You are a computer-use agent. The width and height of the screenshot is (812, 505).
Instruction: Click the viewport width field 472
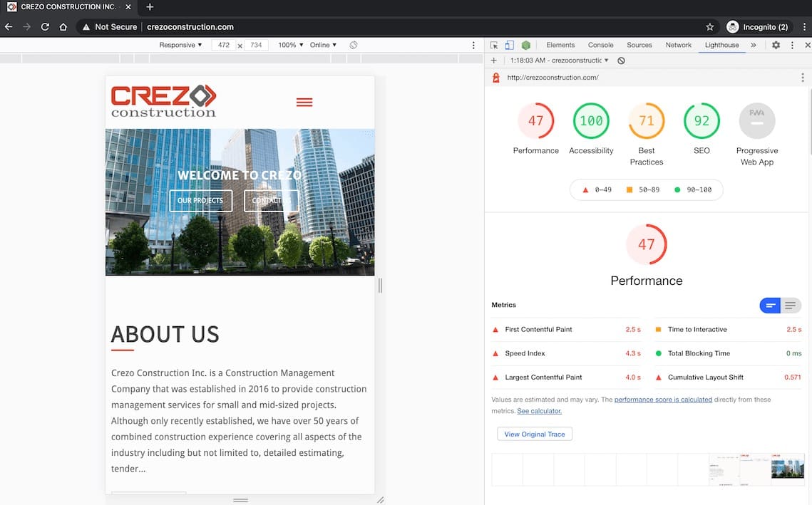(224, 45)
